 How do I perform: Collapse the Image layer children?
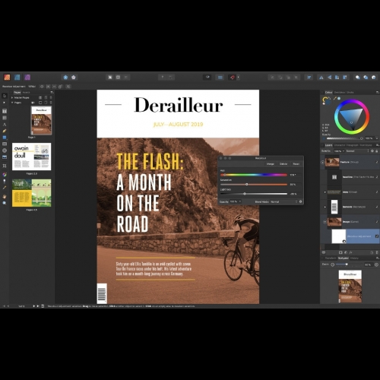325,222
